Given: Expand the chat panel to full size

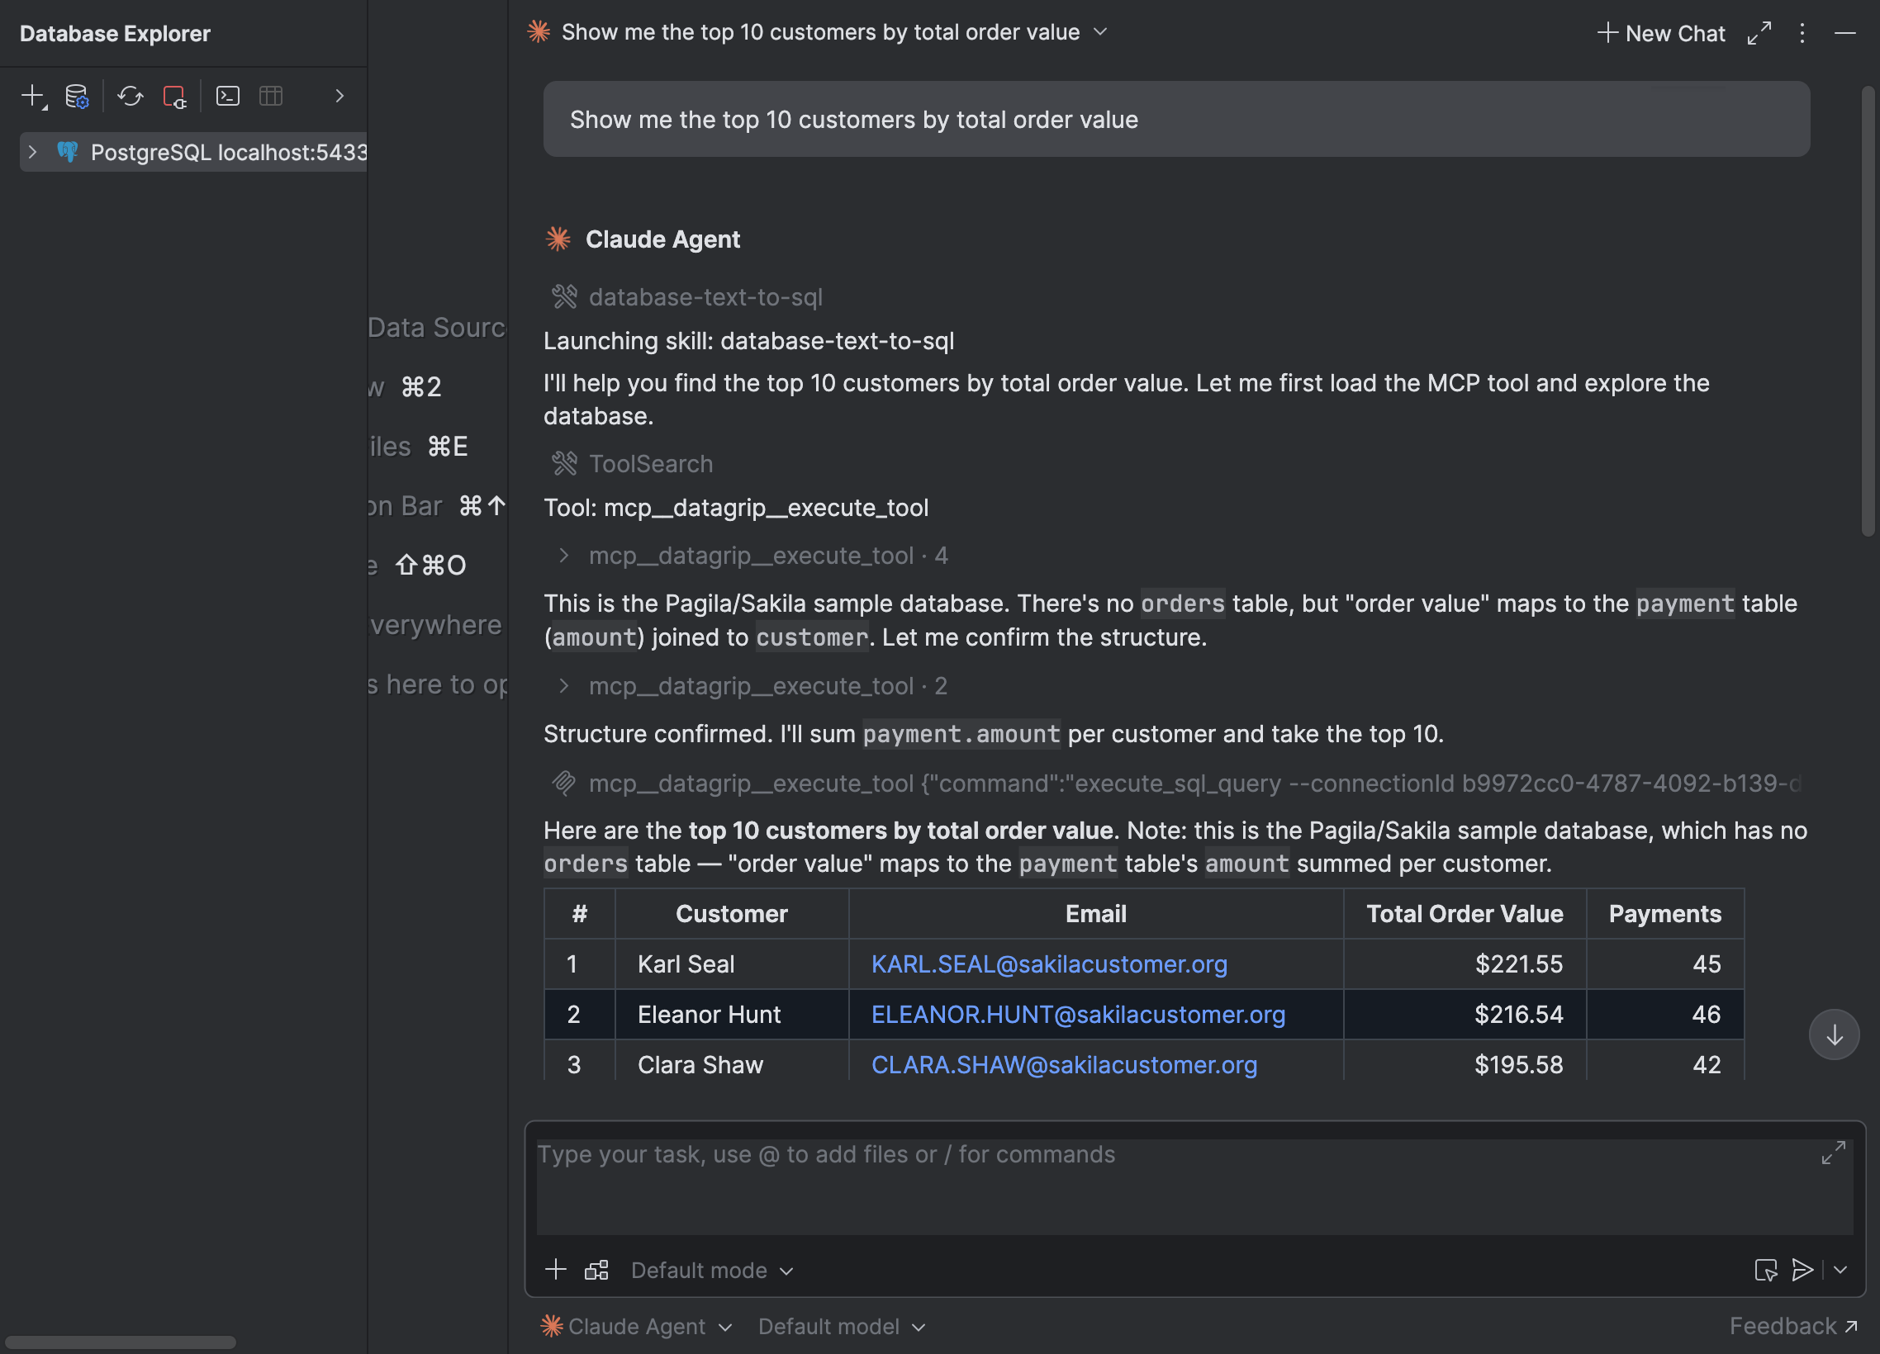Looking at the screenshot, I should [1759, 33].
